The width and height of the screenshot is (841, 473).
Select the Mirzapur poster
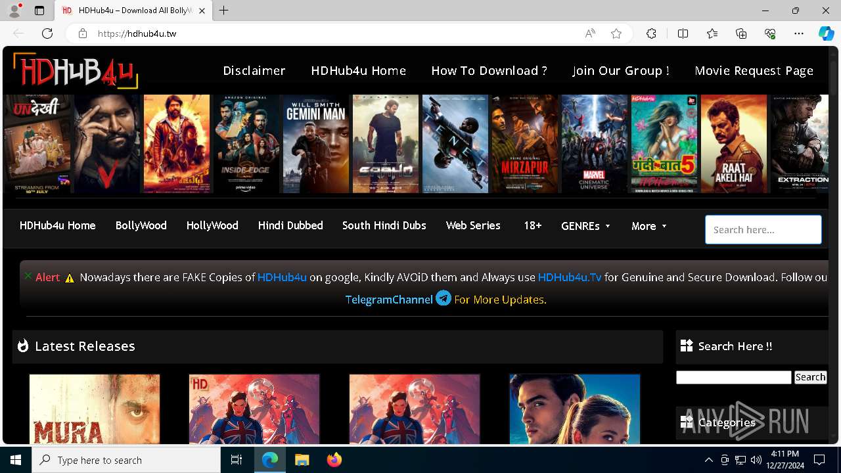click(x=525, y=144)
